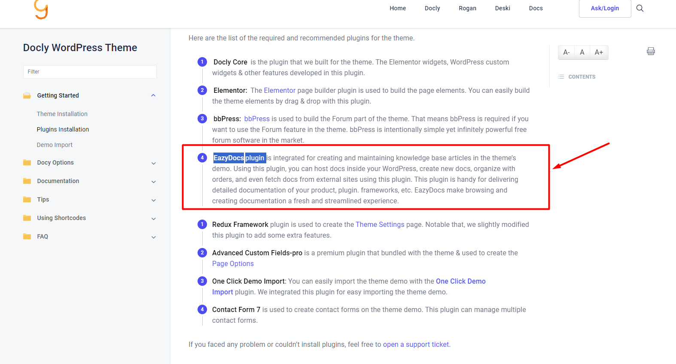The height and width of the screenshot is (364, 676).
Task: Click the Using Shortcodes folder icon
Action: click(x=27, y=218)
